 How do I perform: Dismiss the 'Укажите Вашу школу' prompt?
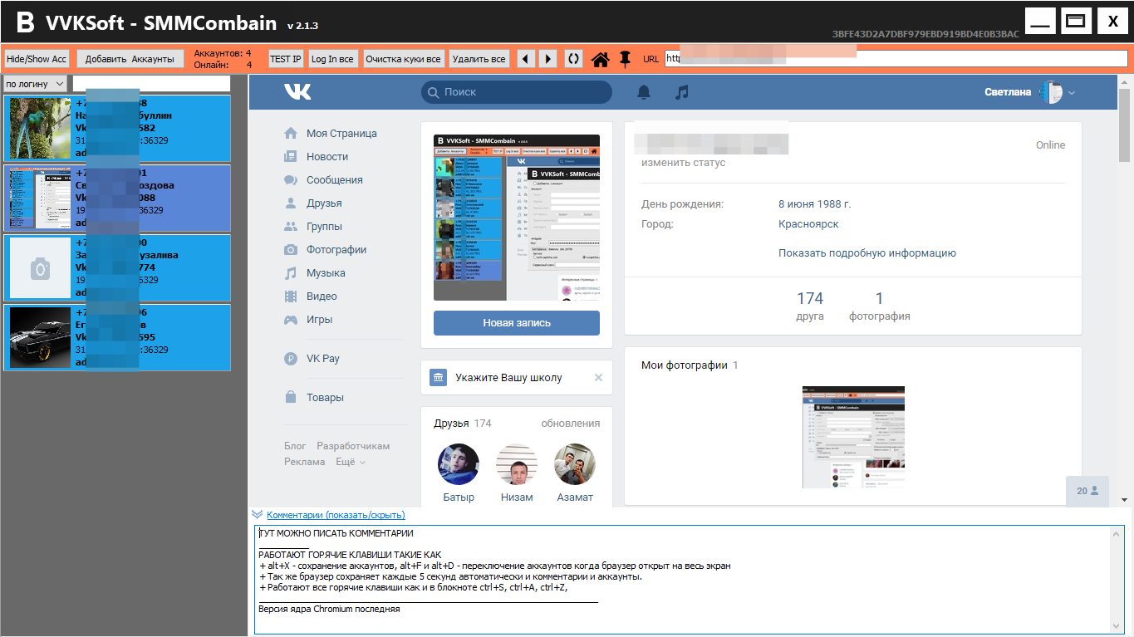point(598,378)
